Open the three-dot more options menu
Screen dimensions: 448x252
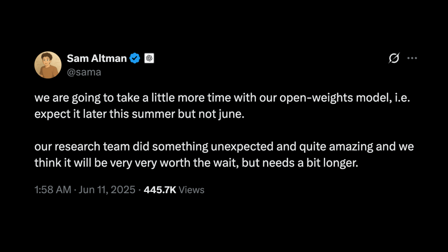tap(412, 58)
